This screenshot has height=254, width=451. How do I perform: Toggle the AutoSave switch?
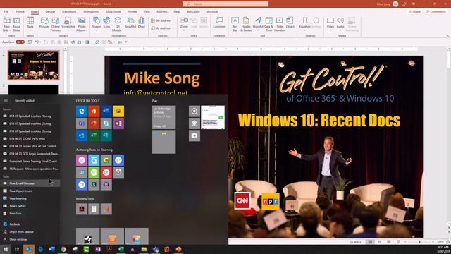20,42
